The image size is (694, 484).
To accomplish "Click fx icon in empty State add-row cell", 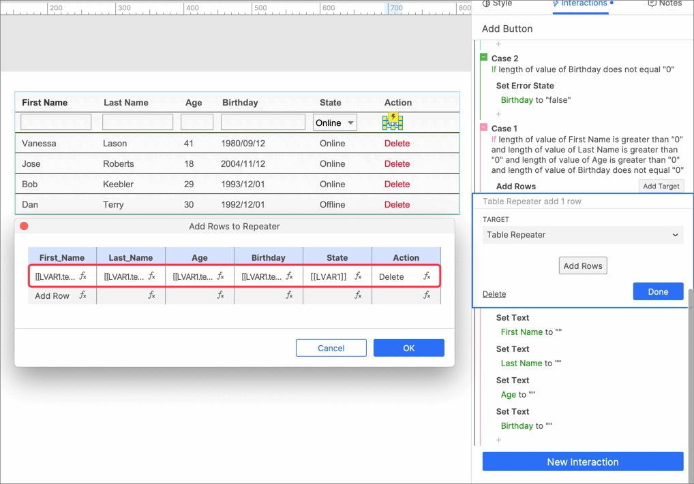I will click(358, 295).
